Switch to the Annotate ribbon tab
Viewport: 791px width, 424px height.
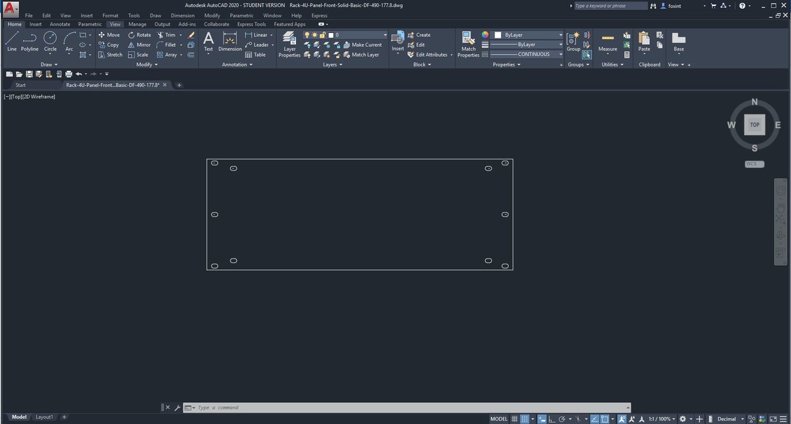[x=60, y=24]
